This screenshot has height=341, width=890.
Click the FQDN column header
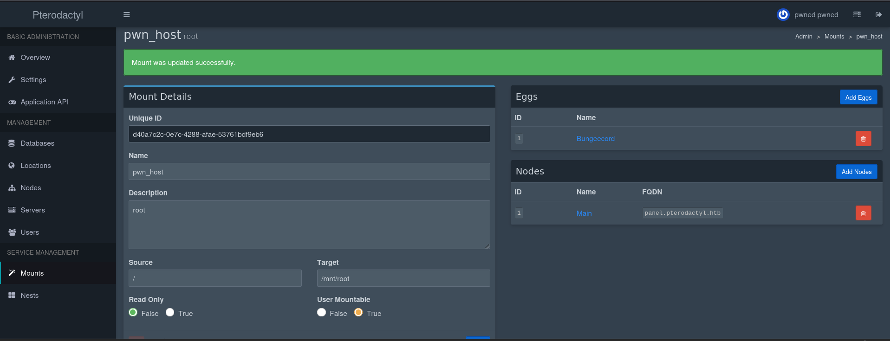click(x=652, y=192)
